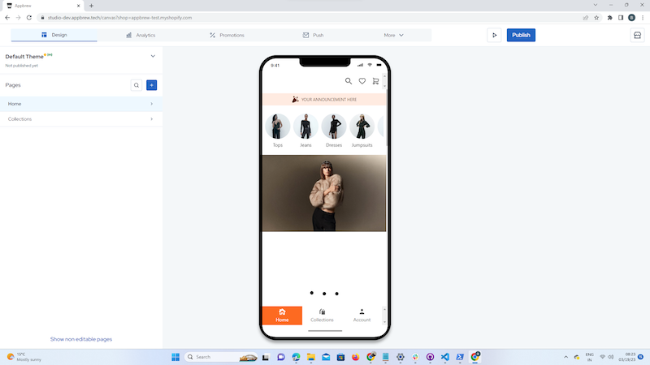
Task: Tap the wishlist heart icon in preview
Action: 362,81
